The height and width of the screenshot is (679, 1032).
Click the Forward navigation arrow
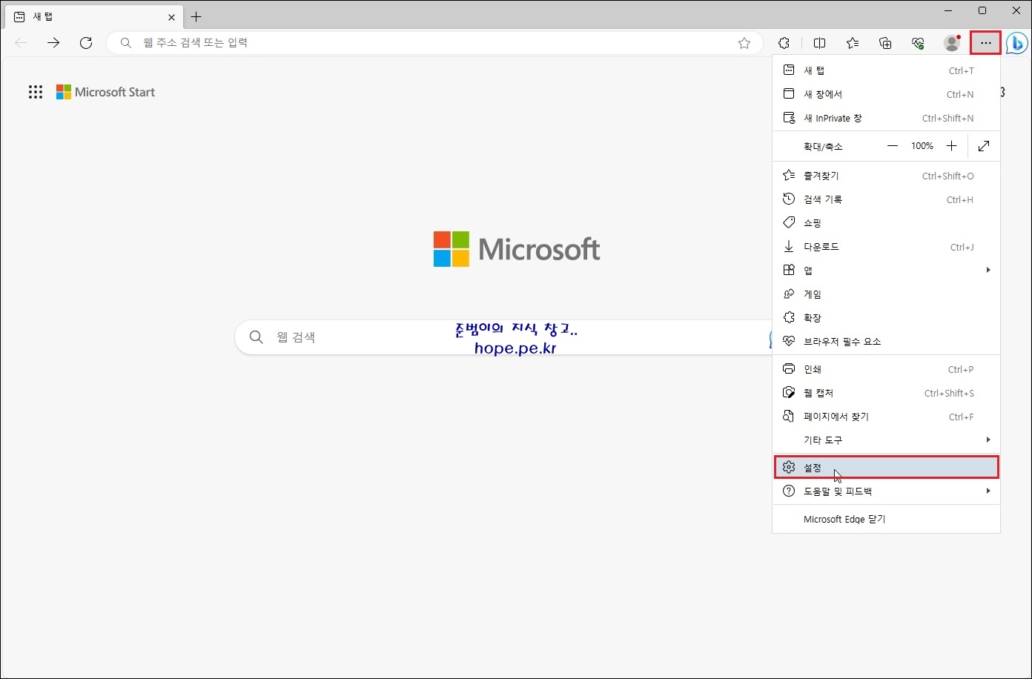(x=53, y=43)
